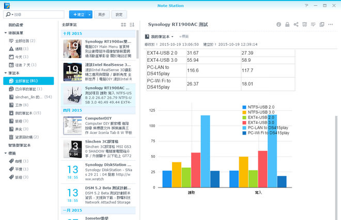
Task: Click the 同步 sync button
Action: point(102,14)
